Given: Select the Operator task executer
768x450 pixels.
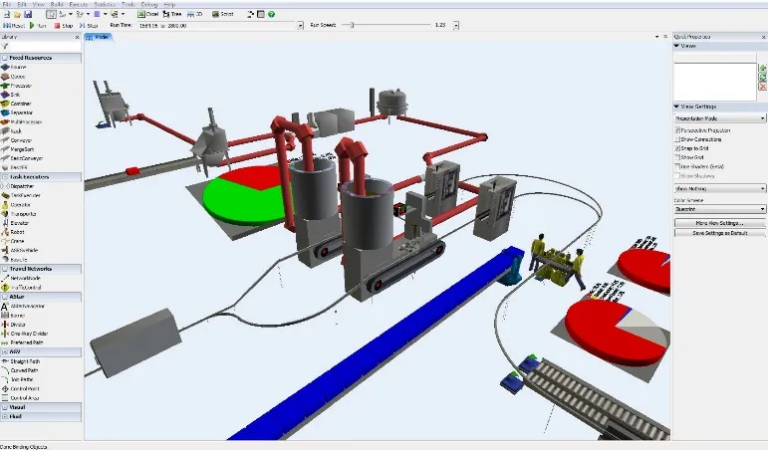Looking at the screenshot, I should click(21, 203).
